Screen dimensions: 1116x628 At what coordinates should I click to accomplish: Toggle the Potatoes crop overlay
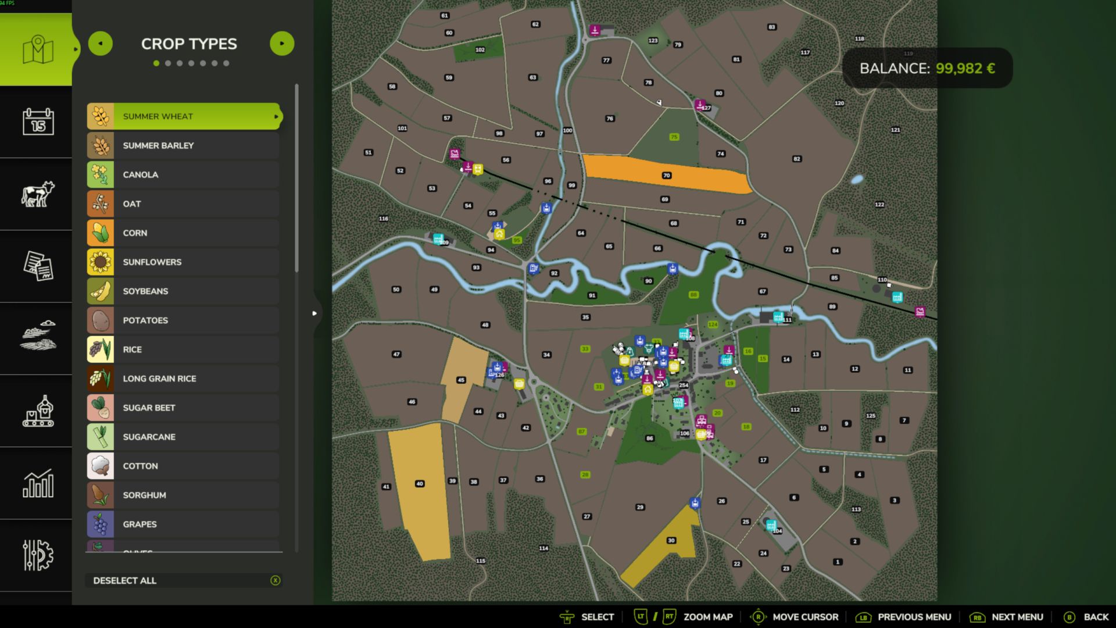click(182, 320)
